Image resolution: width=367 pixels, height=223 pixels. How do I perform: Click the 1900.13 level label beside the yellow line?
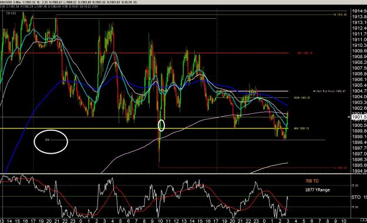[301, 129]
